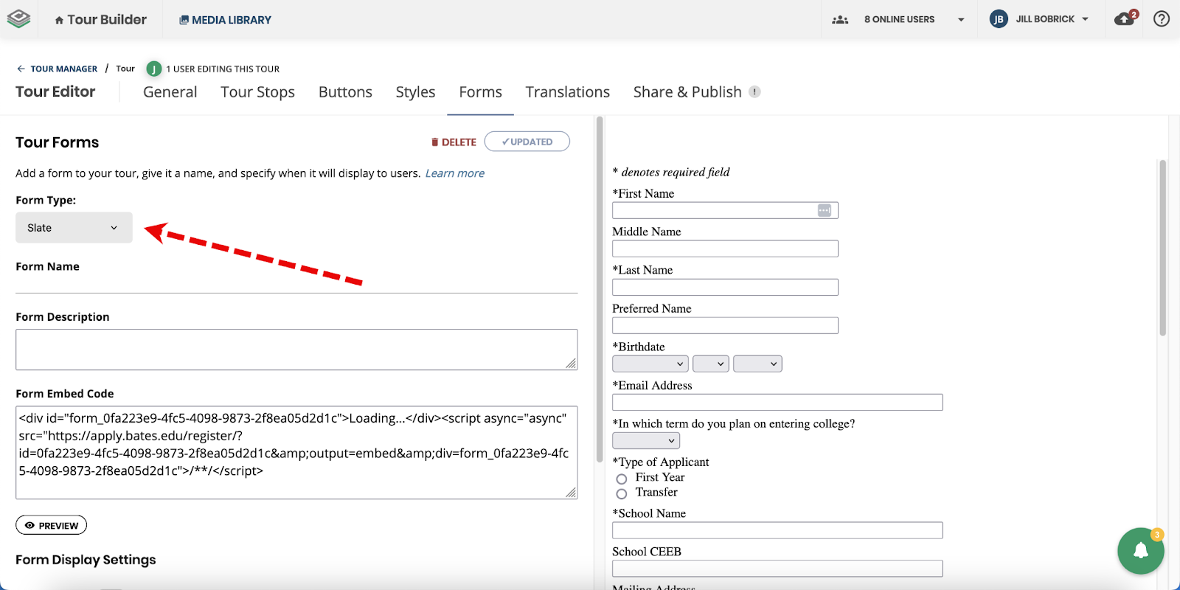Click the Email Address field
The width and height of the screenshot is (1180, 590).
click(777, 402)
